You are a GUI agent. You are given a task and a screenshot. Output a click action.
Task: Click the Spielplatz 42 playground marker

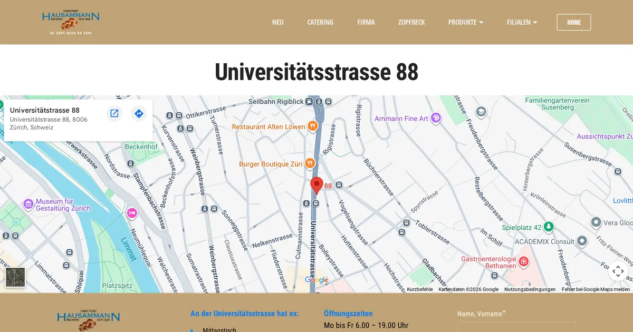[x=549, y=226]
